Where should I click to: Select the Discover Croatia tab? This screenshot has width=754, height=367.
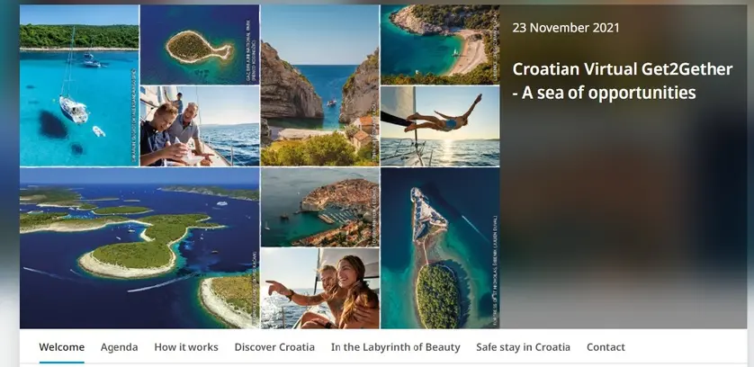click(x=274, y=347)
